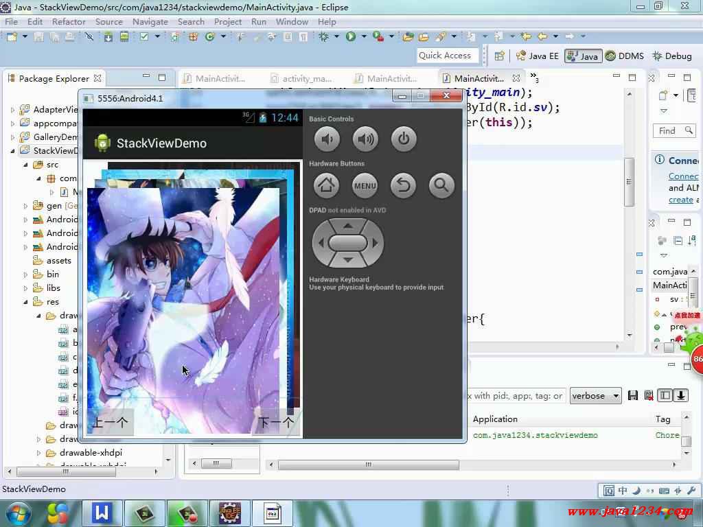This screenshot has width=703, height=527.
Task: Open the WPS Writer taskbar icon
Action: 102,513
